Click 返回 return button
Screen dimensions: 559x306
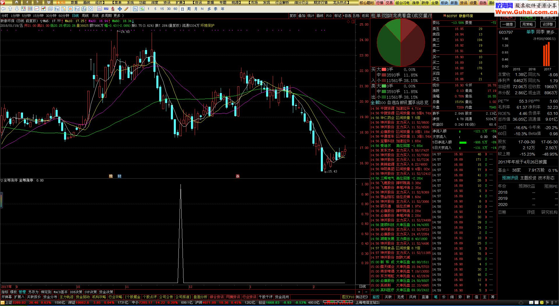click(x=365, y=16)
